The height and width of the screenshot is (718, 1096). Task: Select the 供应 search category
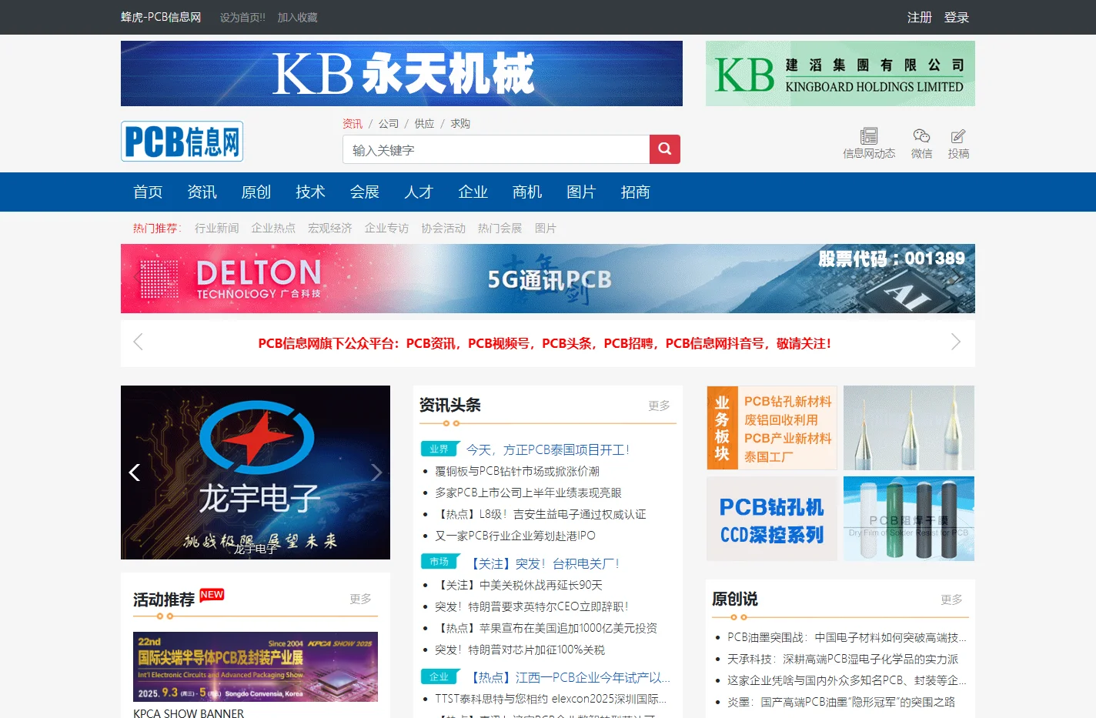coord(424,123)
